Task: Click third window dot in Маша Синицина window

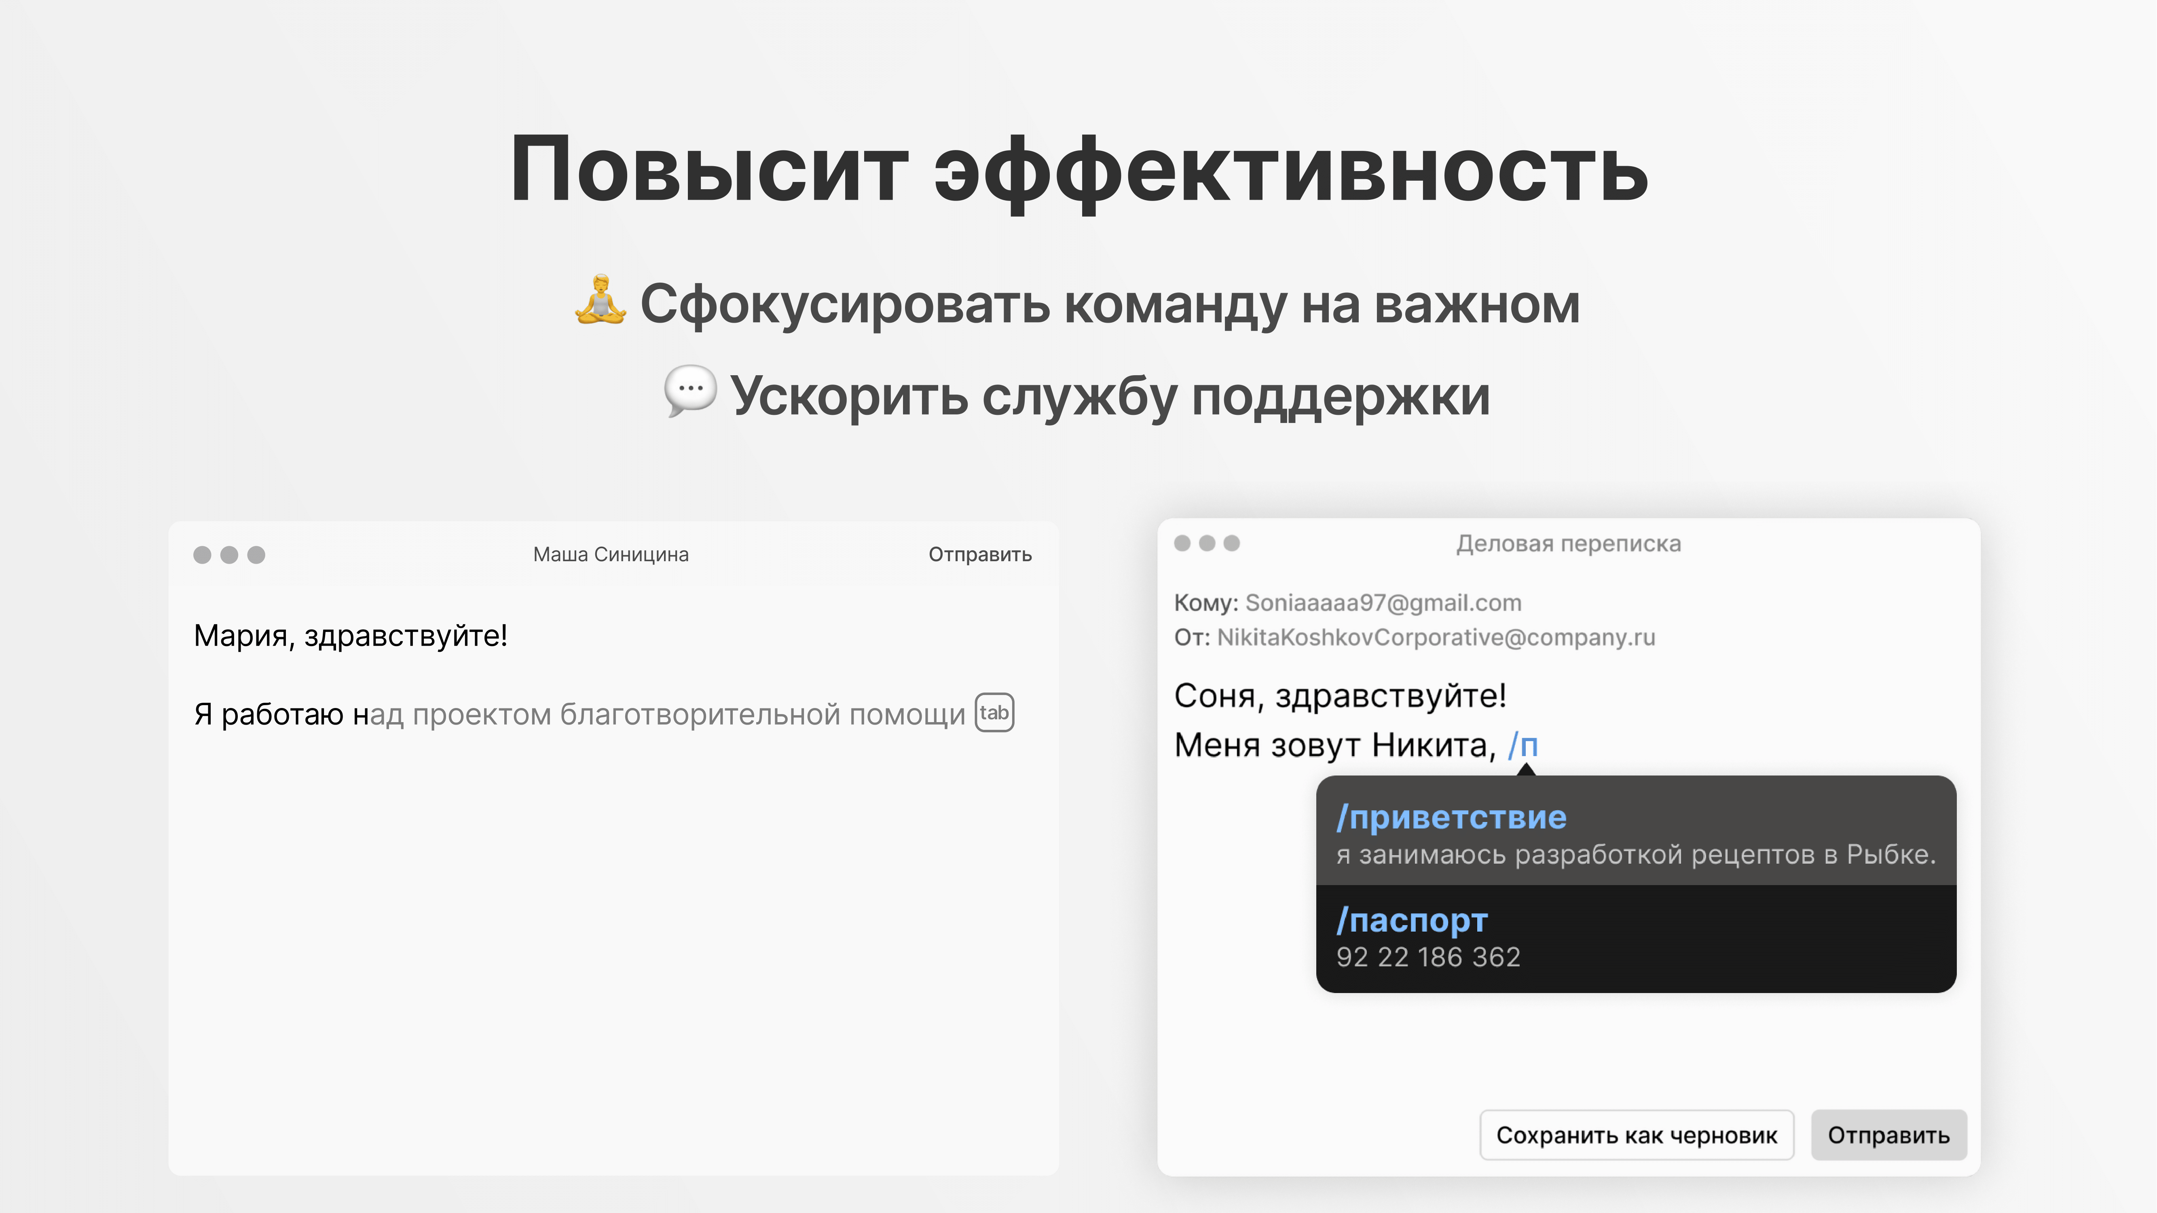Action: 256,555
